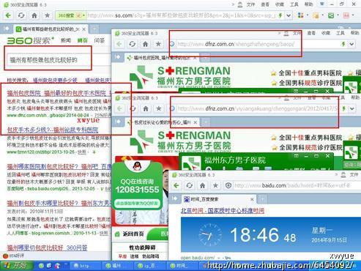Open result 包皮手术多少钱?-福州泌尿专科医院

[x=53, y=130]
